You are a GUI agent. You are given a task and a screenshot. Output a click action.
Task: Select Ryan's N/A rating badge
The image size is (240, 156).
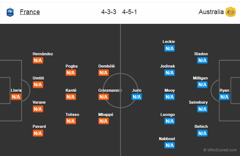coord(224,97)
